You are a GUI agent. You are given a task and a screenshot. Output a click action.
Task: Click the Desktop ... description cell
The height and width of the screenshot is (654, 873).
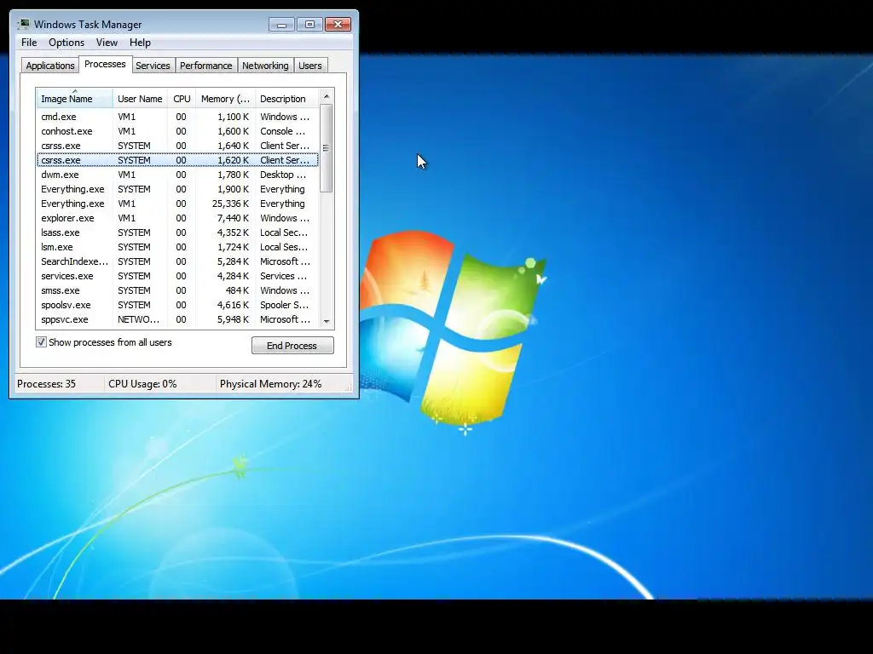tap(283, 175)
